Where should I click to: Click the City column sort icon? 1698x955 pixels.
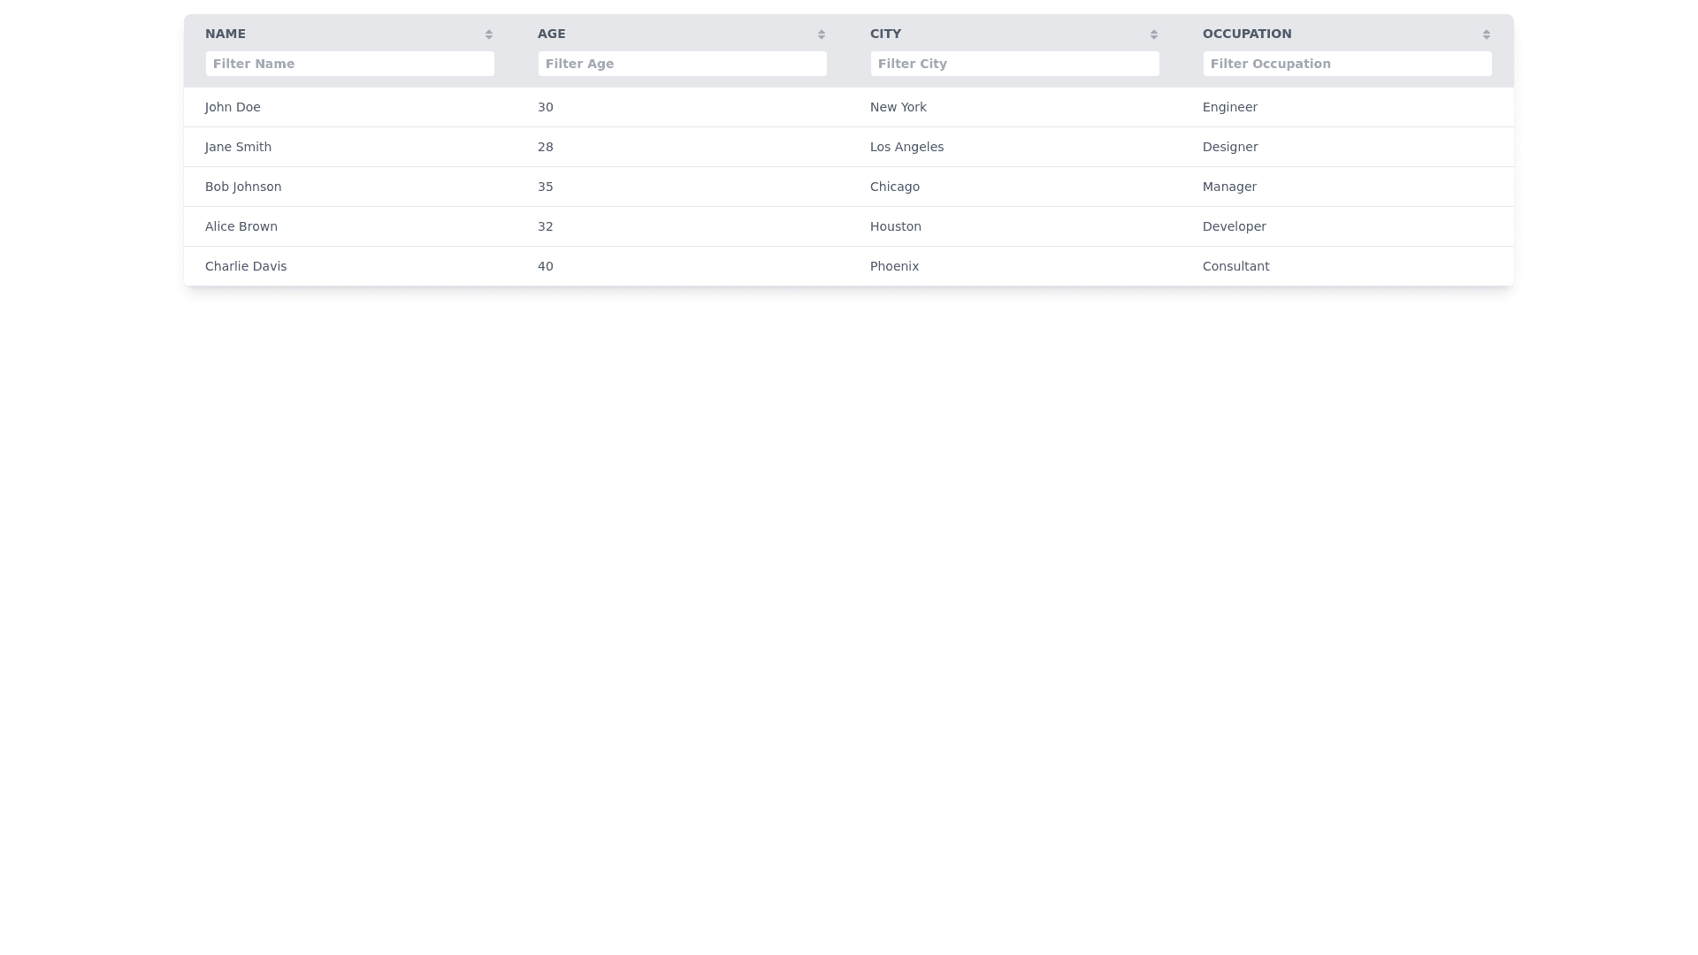pos(1154,34)
